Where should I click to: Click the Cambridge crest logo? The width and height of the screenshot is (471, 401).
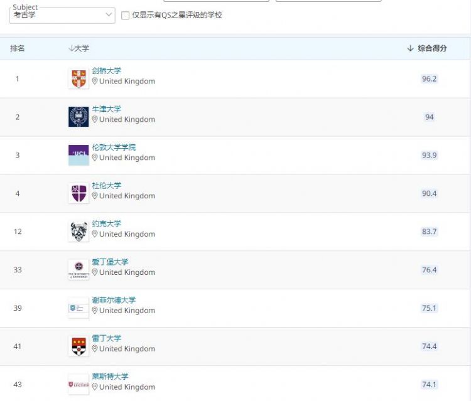(x=78, y=78)
